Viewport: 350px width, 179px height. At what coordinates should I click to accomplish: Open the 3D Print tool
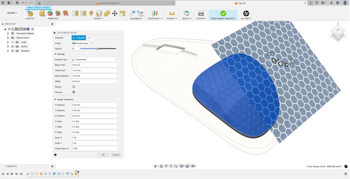coord(246,13)
